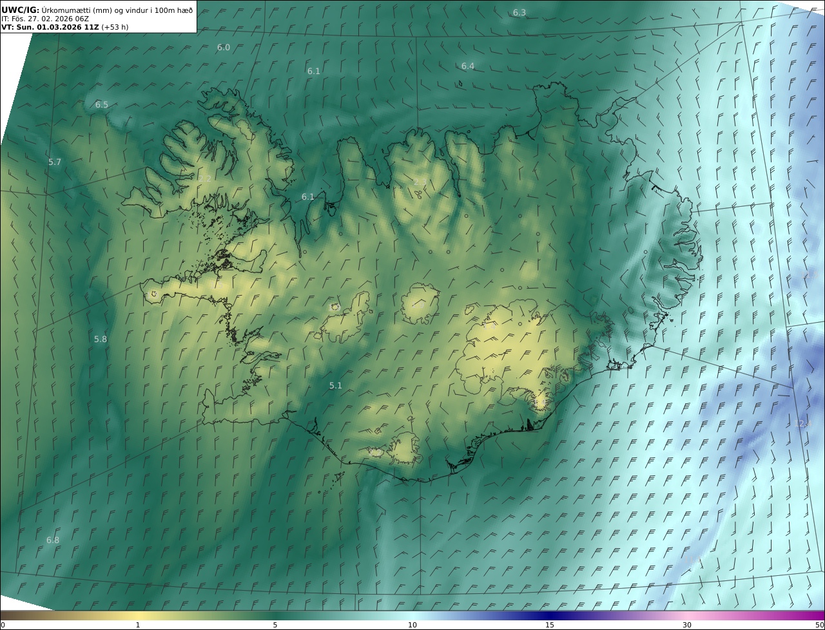
Task: Click the 6.0 value label on the map
Action: coord(224,48)
